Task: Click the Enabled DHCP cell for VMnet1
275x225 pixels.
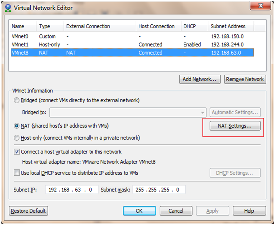Action: pyautogui.click(x=192, y=45)
